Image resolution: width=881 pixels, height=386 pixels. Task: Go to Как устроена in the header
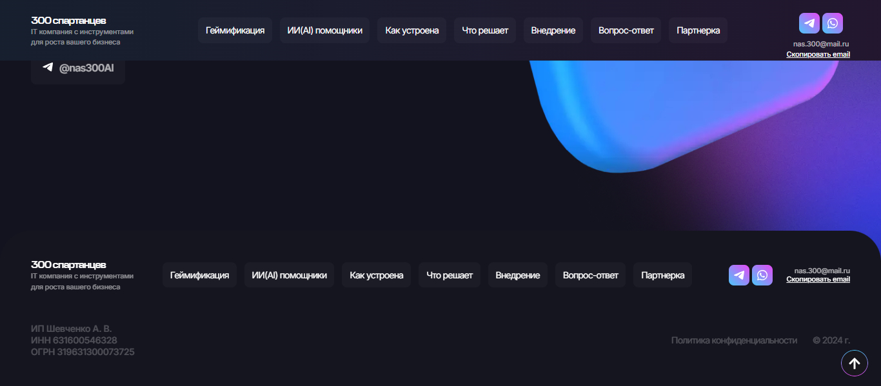coord(411,30)
